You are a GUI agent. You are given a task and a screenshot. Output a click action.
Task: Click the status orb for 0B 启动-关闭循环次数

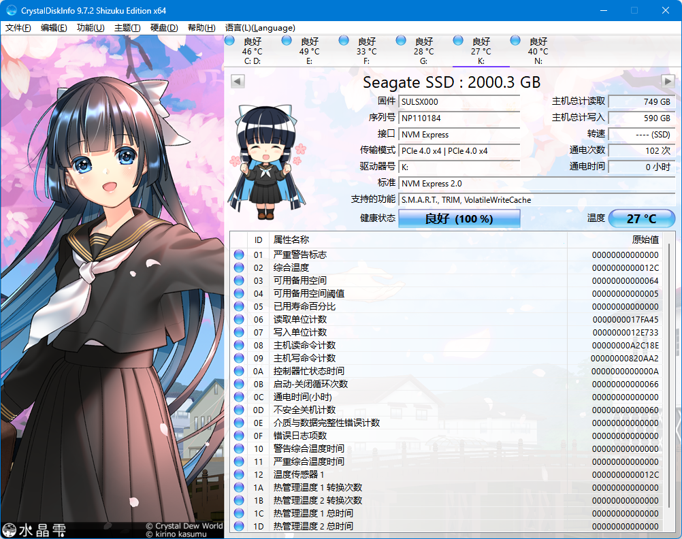tap(239, 384)
